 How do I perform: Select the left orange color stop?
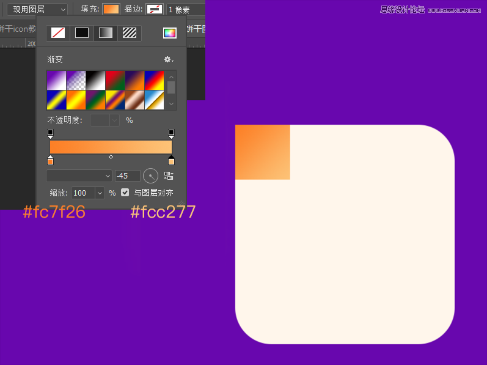click(50, 160)
